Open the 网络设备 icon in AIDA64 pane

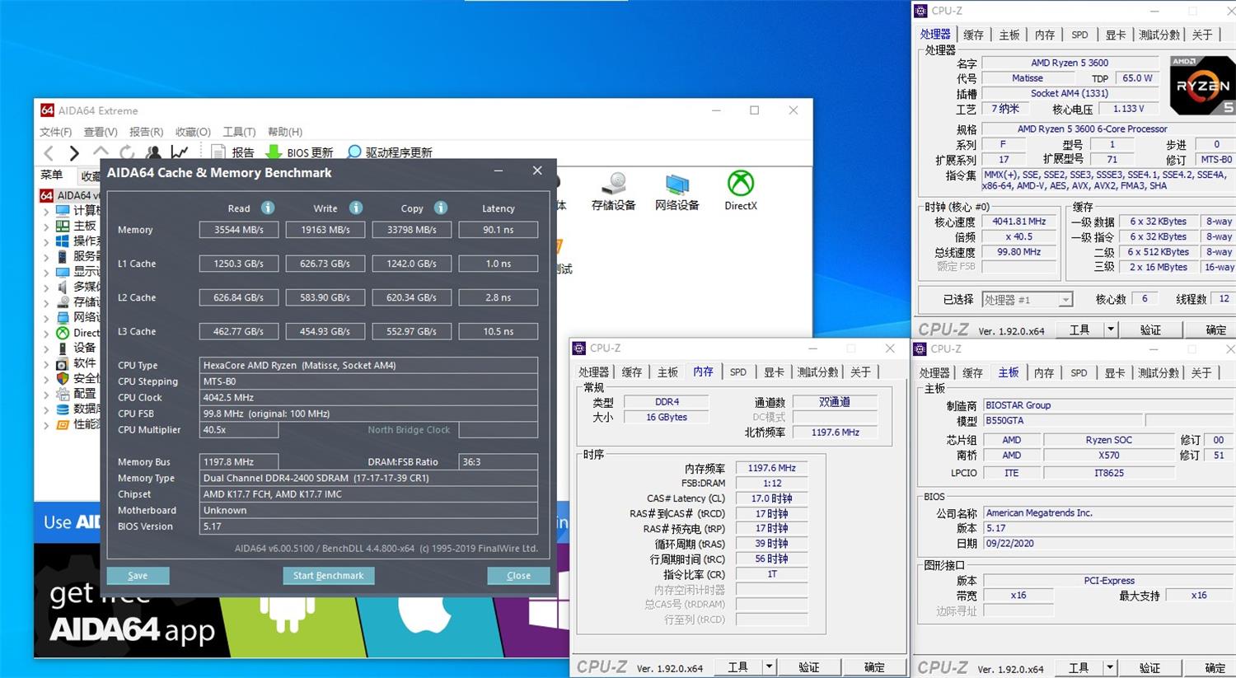coord(677,185)
